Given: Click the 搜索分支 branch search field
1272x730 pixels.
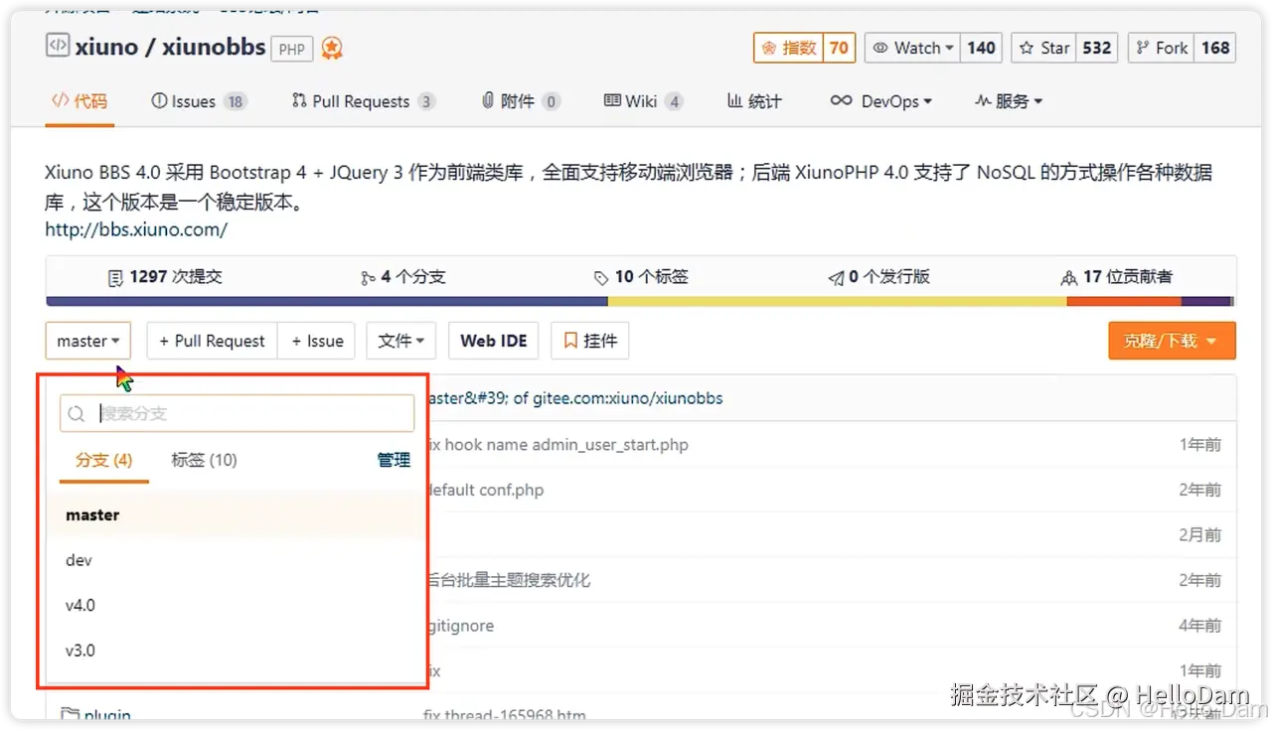Looking at the screenshot, I should pos(237,413).
